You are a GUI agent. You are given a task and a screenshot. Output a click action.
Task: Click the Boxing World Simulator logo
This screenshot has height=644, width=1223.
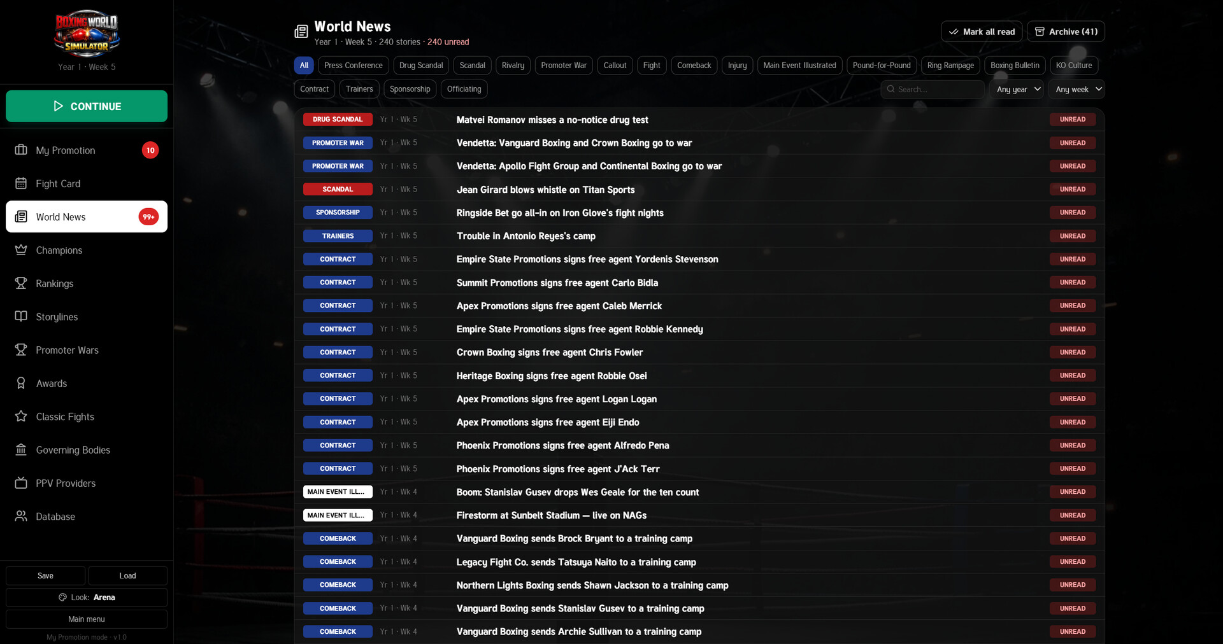pos(87,33)
